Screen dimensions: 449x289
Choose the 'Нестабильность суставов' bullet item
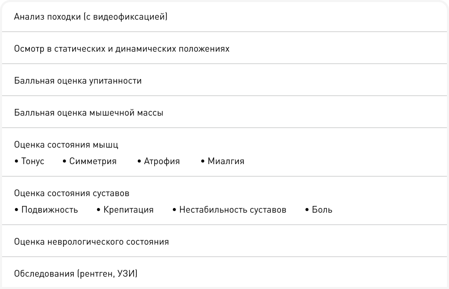[x=232, y=210]
